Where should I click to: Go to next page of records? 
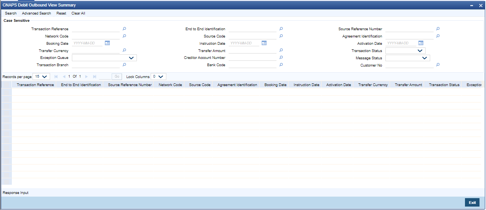coord(86,77)
